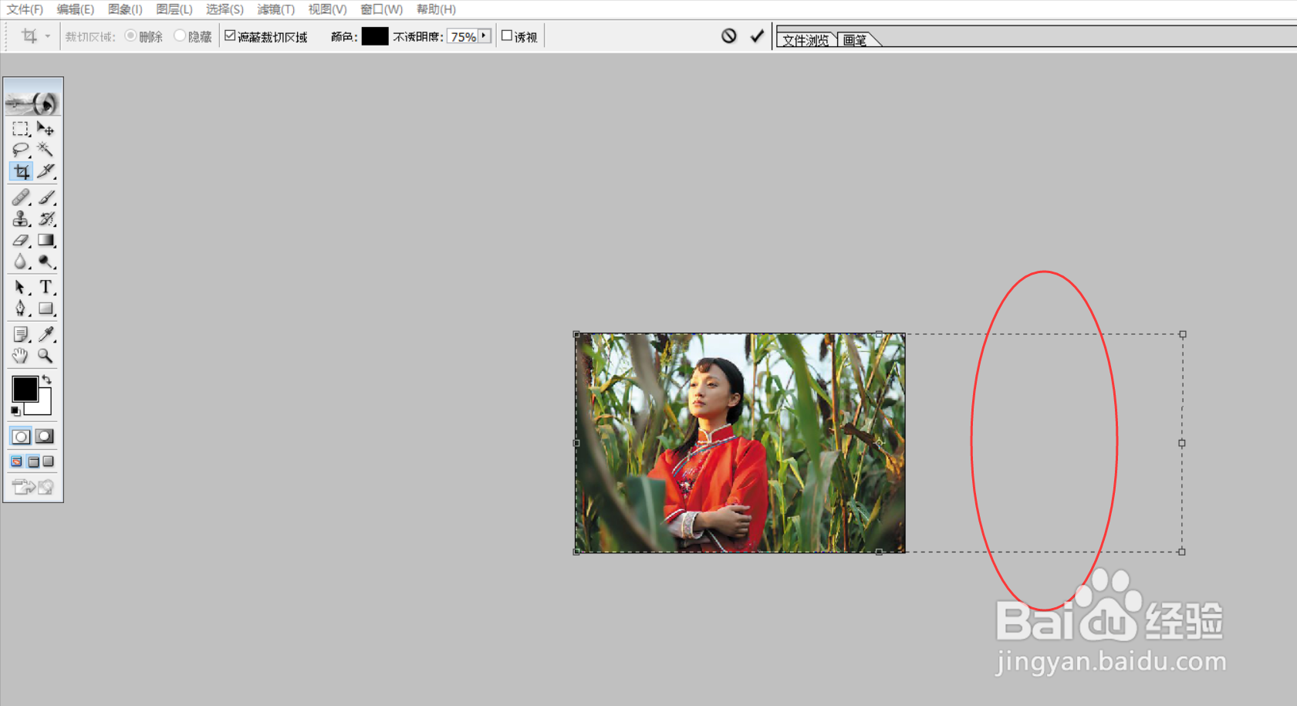Swap foreground and background colors

[x=47, y=379]
